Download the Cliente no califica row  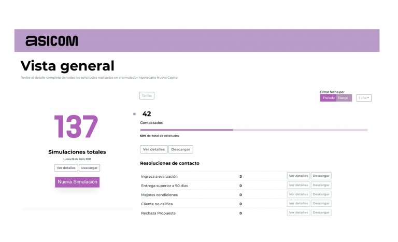click(x=321, y=204)
